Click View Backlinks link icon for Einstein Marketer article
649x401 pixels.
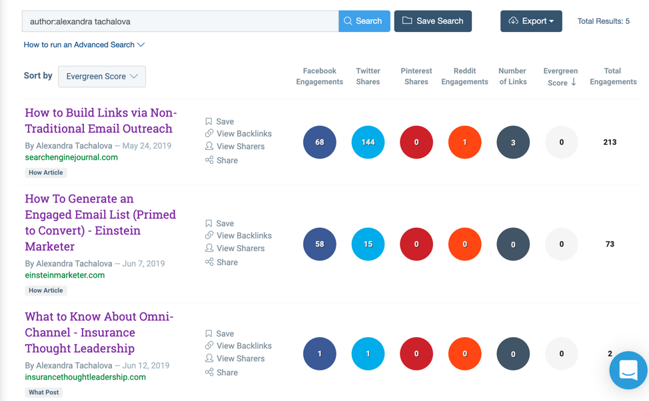[x=209, y=236]
